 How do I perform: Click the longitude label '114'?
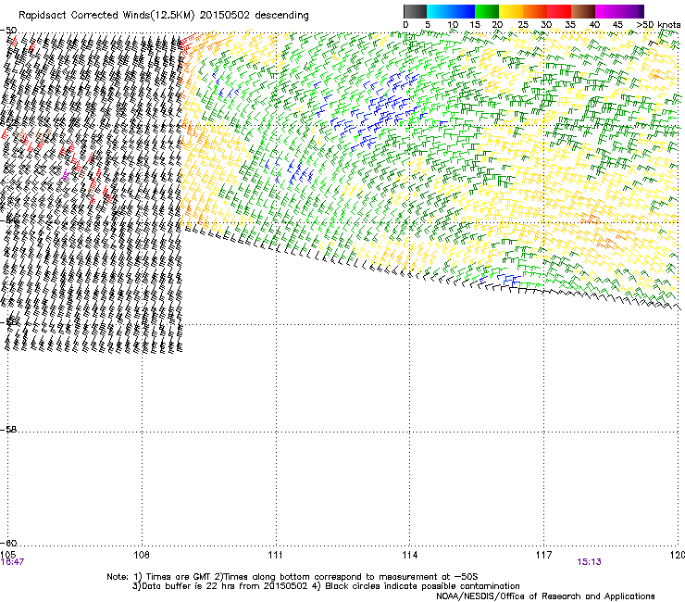pos(410,555)
